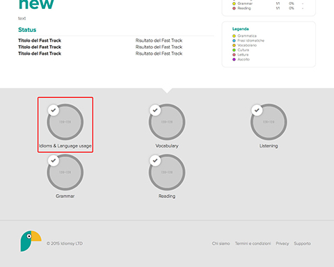Viewport: 334px width, 267px height.
Task: Click the Cultura legend entry text
Action: click(x=244, y=50)
